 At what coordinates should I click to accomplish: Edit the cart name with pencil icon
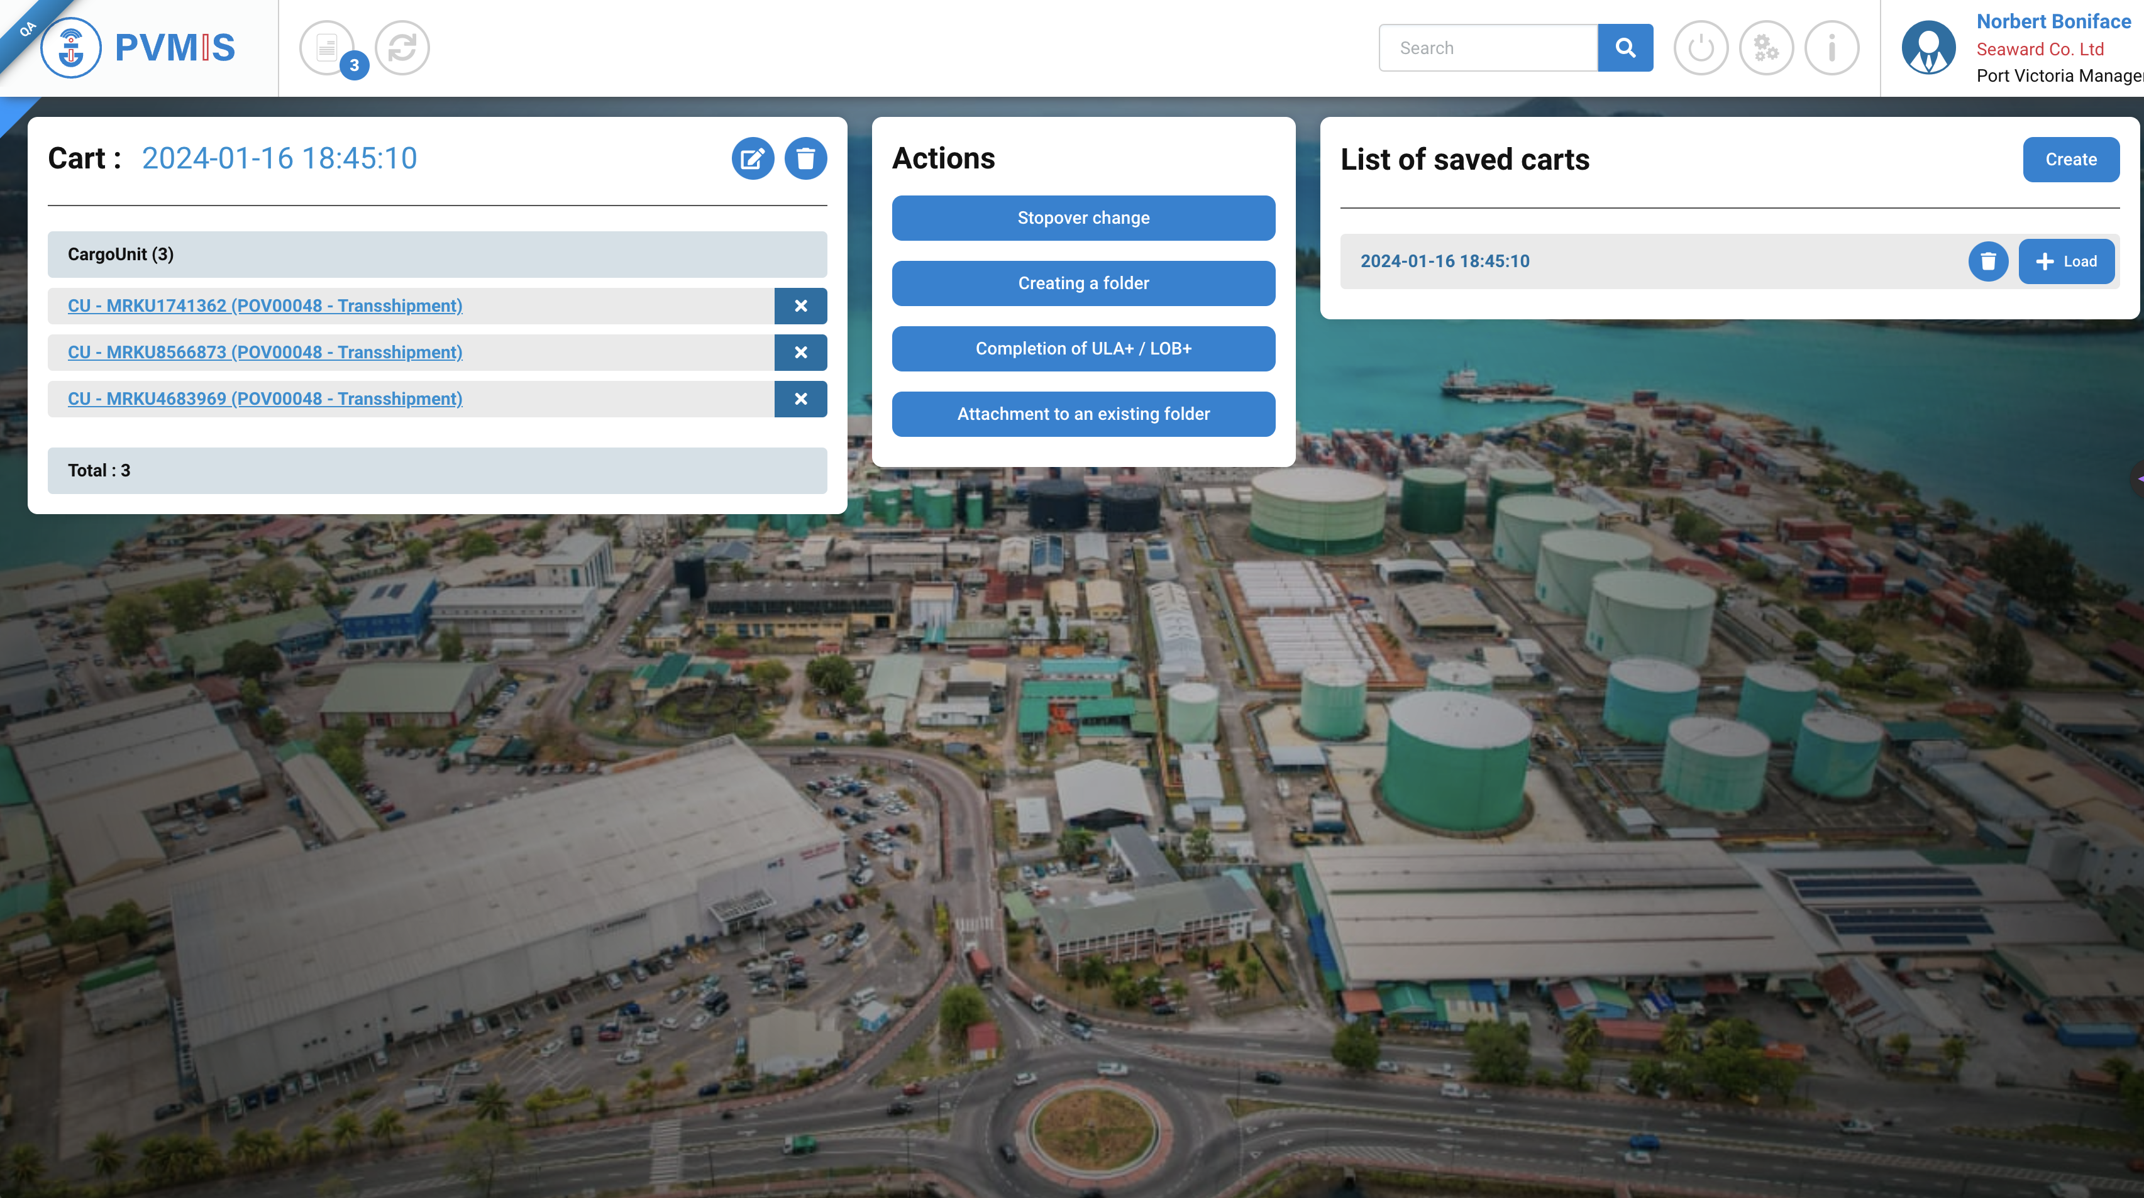[x=753, y=158]
